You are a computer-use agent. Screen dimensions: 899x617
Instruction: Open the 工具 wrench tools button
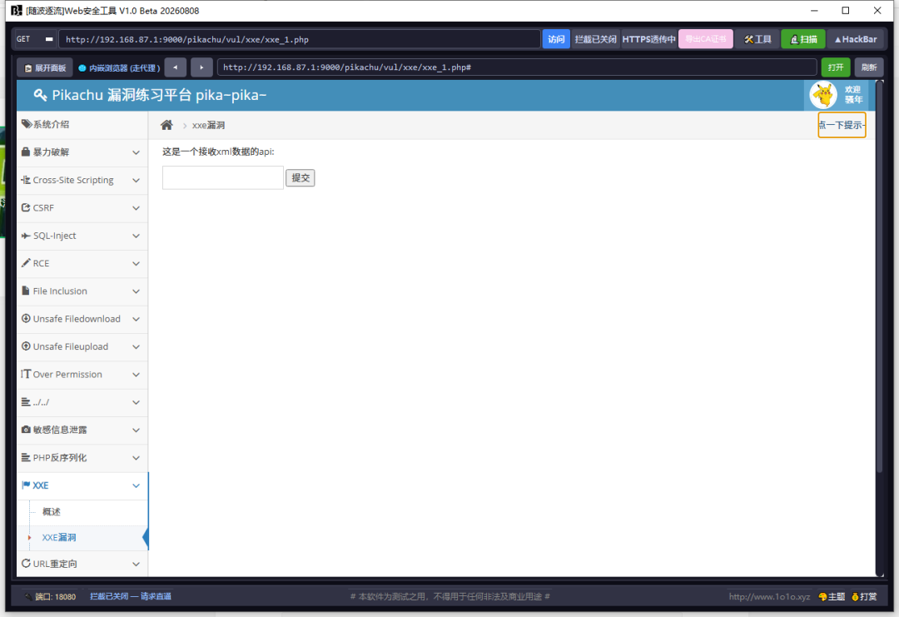pyautogui.click(x=757, y=39)
